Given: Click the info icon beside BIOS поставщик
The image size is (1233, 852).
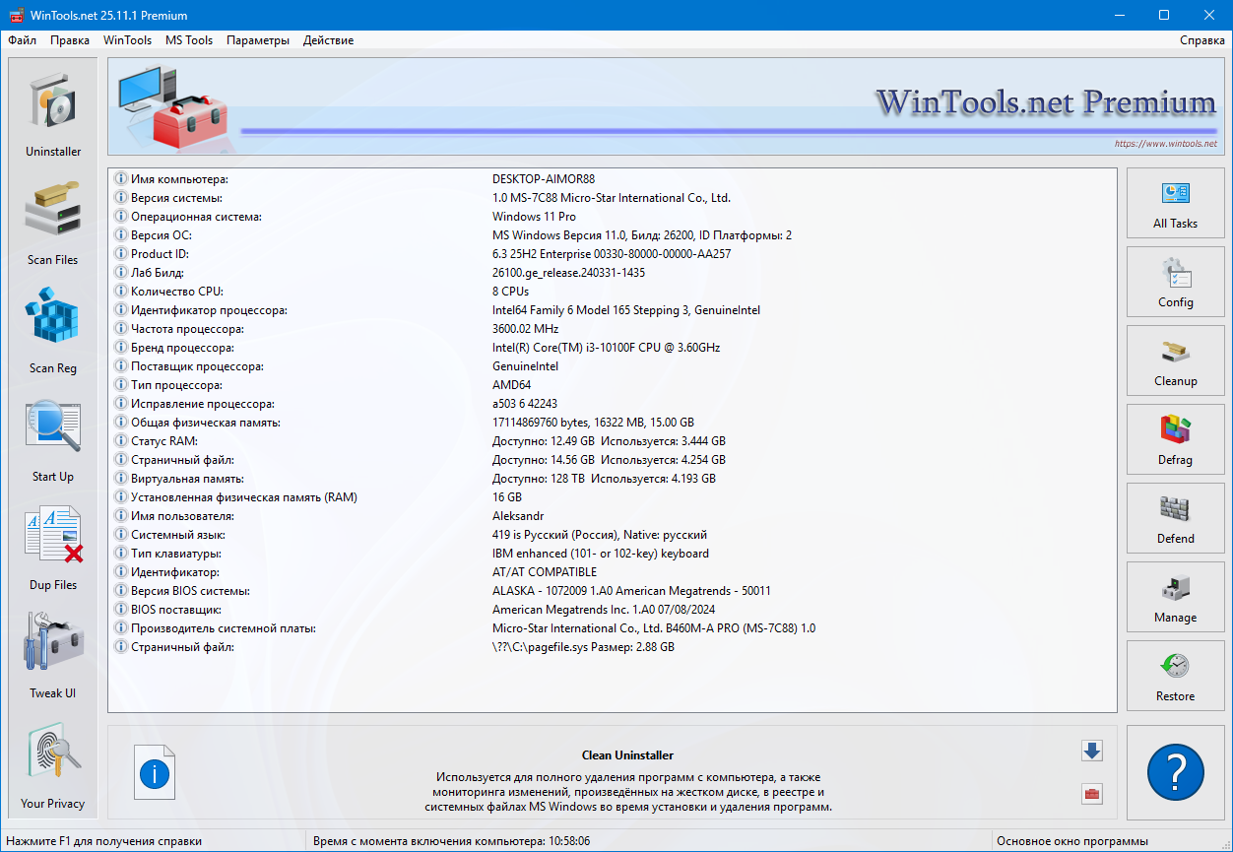Looking at the screenshot, I should (x=121, y=610).
